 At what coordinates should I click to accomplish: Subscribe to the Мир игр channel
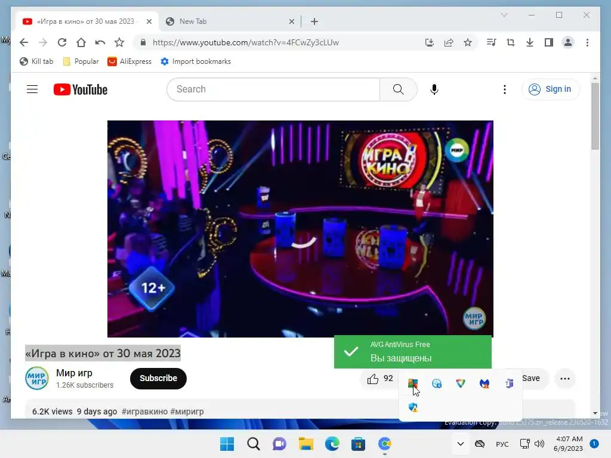pos(158,378)
